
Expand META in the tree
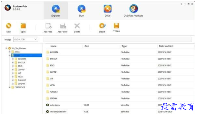(x=13, y=77)
